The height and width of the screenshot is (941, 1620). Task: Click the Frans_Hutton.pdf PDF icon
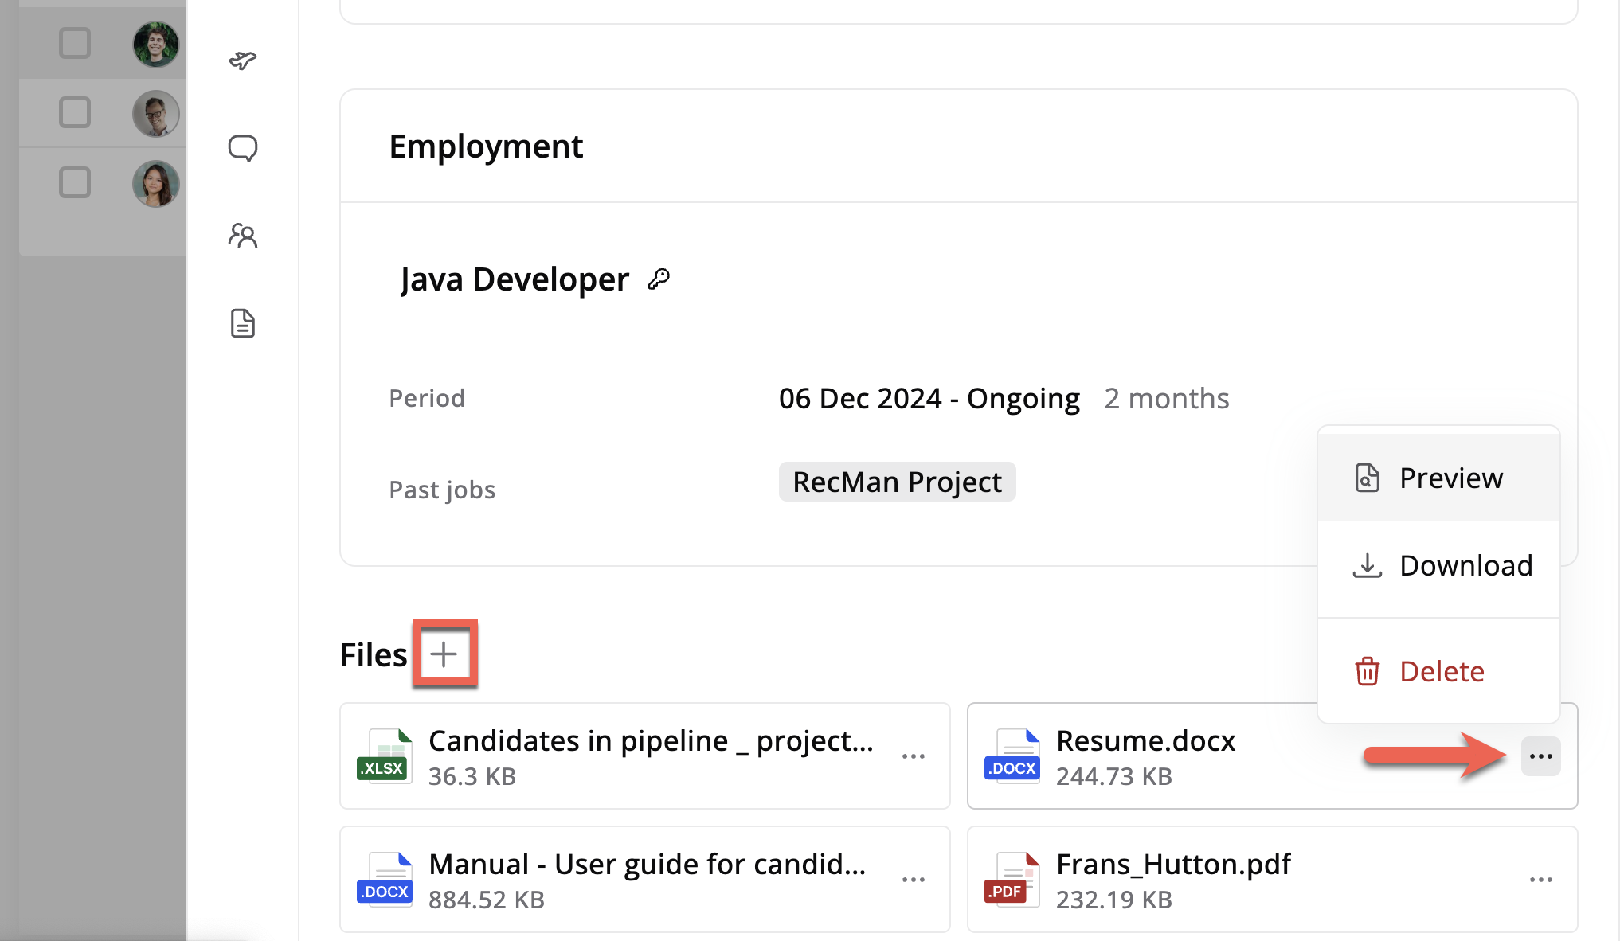1012,879
